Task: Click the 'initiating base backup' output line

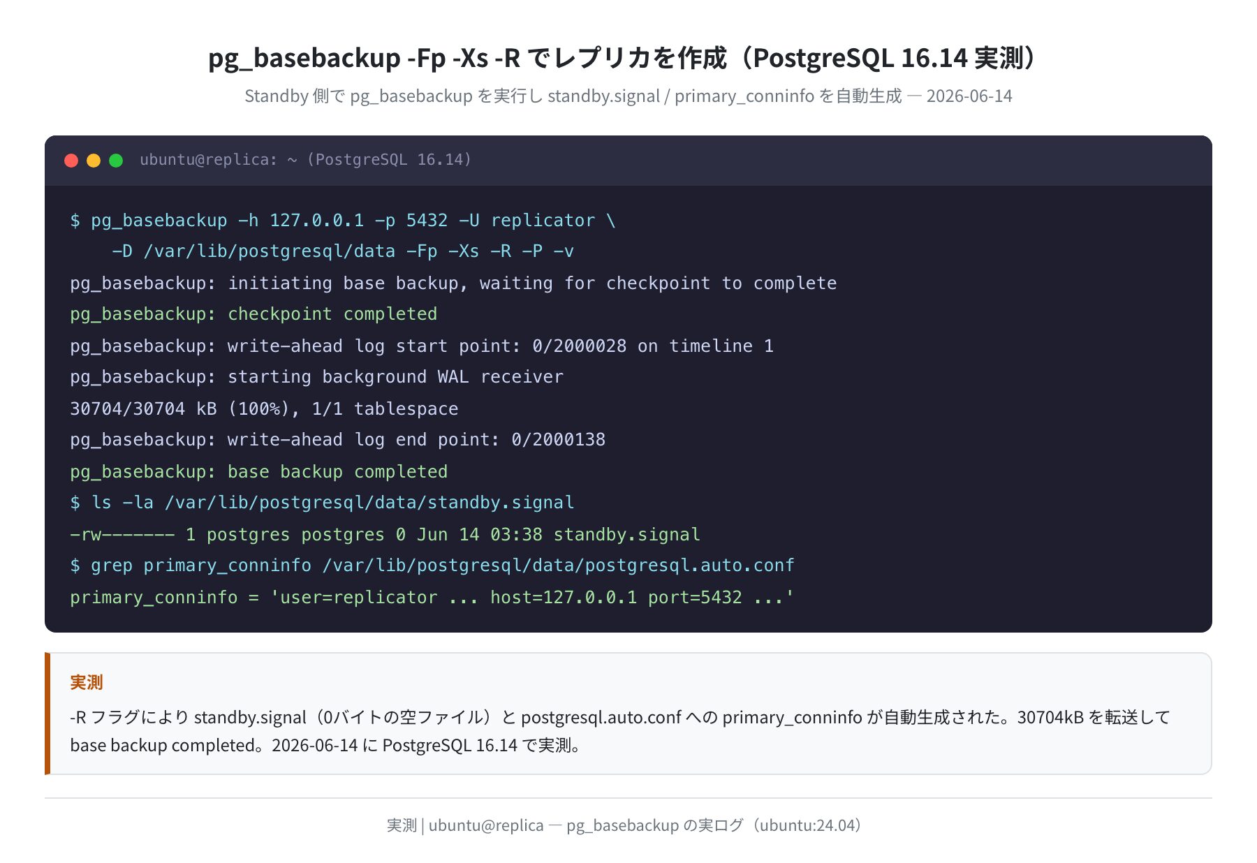Action: tap(453, 283)
